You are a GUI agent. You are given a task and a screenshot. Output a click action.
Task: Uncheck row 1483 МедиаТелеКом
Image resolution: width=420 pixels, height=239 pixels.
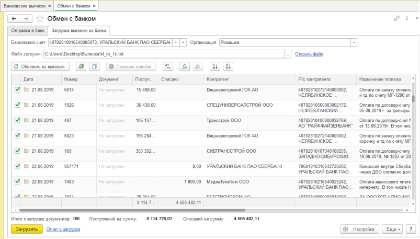[x=17, y=181]
